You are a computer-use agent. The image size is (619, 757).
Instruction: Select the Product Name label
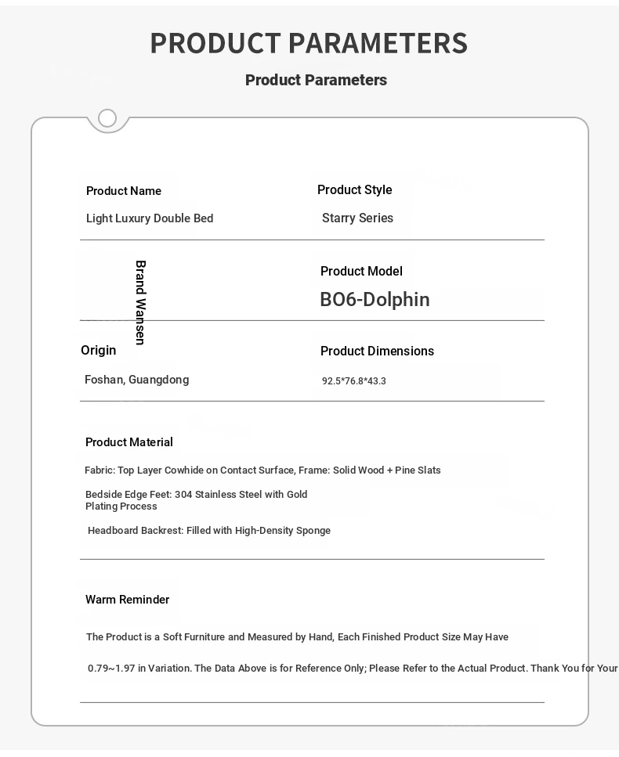(124, 191)
